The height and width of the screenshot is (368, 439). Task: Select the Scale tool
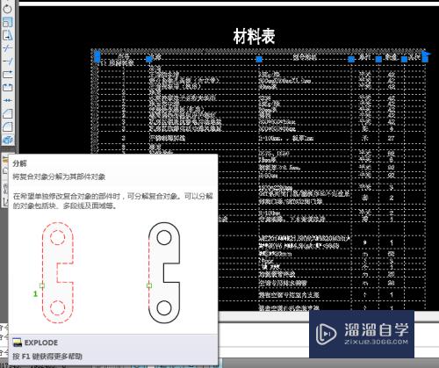[7, 22]
